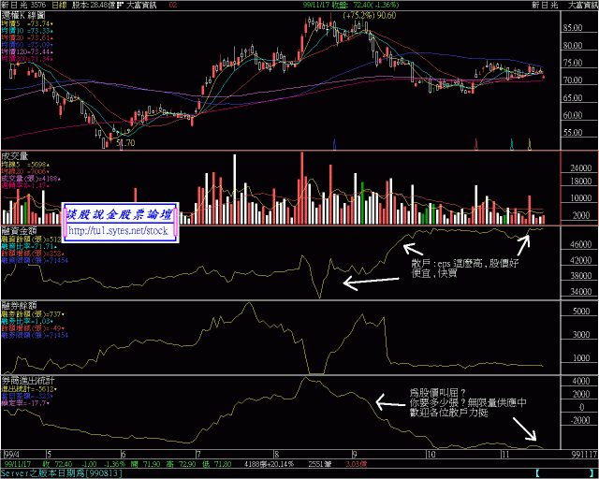
Task: Select the 均價200=71.34 moving average legend
Action: pos(27,59)
